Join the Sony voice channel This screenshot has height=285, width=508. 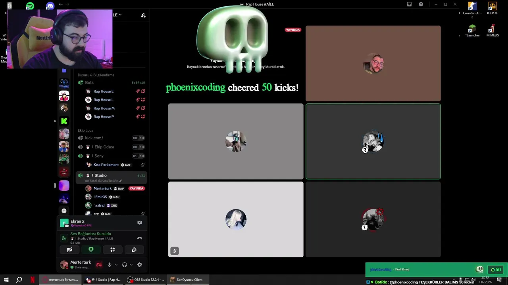(112, 156)
